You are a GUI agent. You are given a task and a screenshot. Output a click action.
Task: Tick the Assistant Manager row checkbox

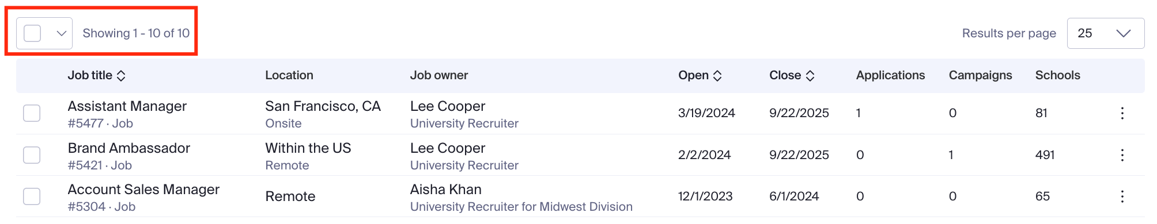(x=32, y=113)
